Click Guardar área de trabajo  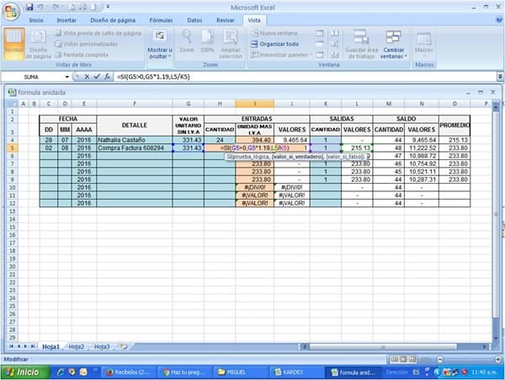click(361, 44)
